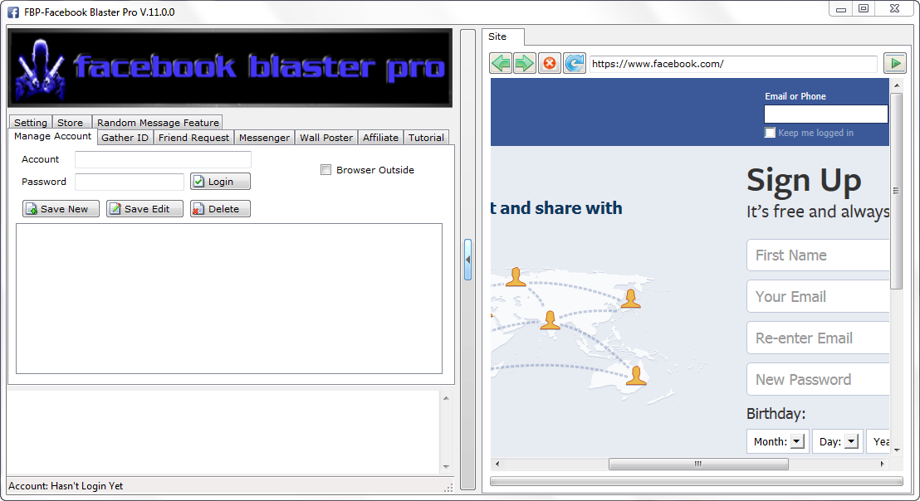Focus the Account input field
This screenshot has height=501, width=920.
coord(163,159)
